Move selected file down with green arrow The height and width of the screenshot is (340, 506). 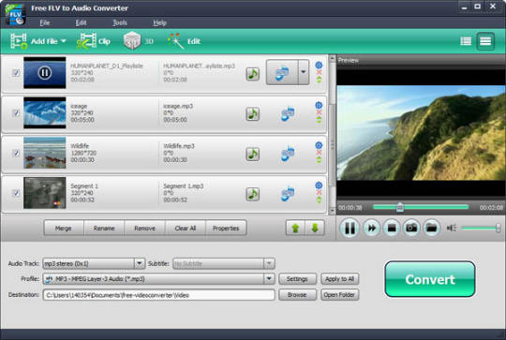point(315,228)
